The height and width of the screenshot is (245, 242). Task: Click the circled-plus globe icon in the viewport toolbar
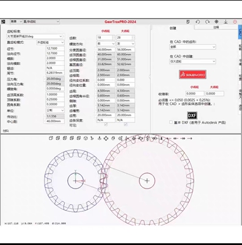coord(134,138)
